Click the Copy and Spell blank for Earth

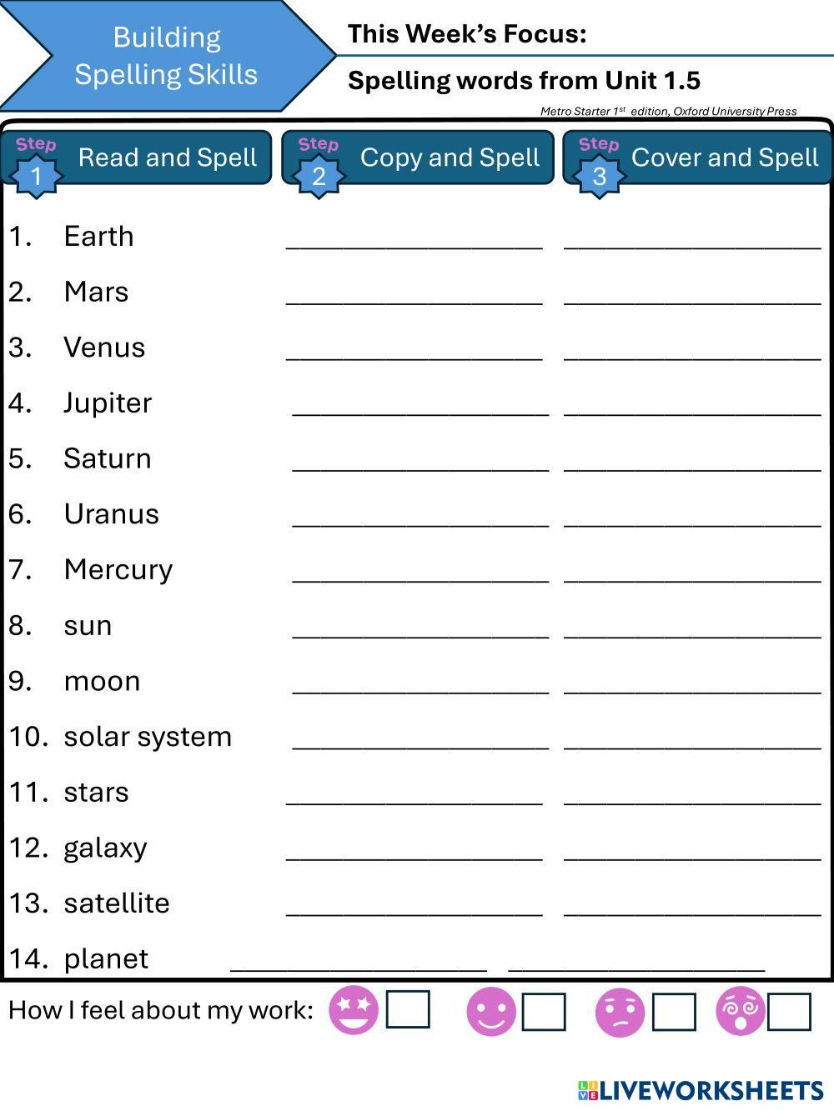pyautogui.click(x=414, y=239)
